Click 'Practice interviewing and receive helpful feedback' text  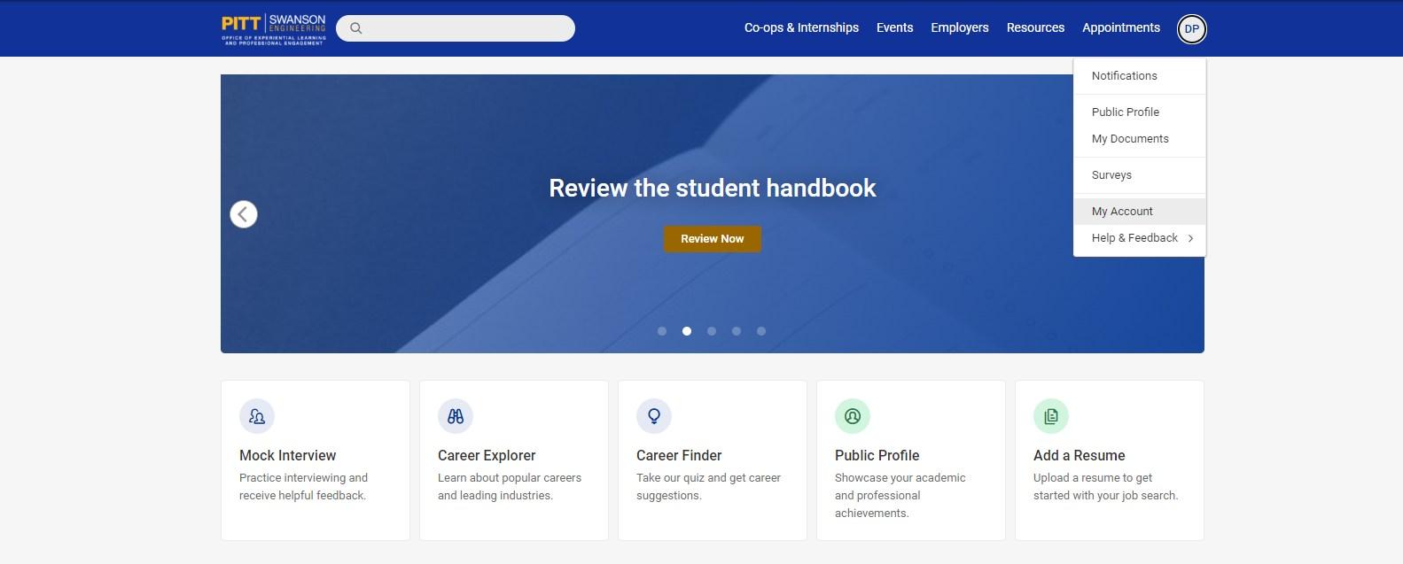[x=303, y=487]
